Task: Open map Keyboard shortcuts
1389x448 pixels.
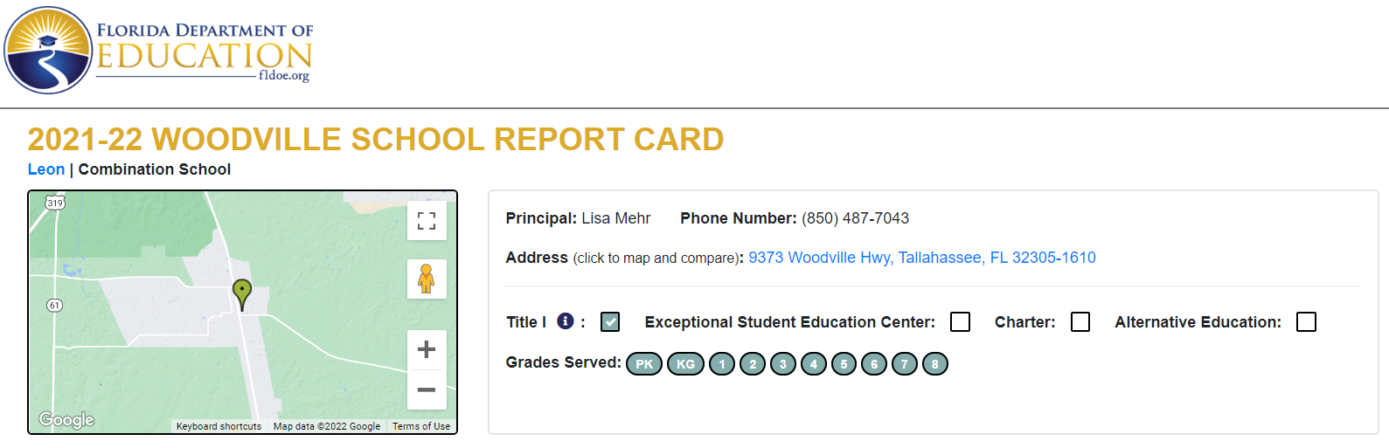Action: pyautogui.click(x=219, y=426)
